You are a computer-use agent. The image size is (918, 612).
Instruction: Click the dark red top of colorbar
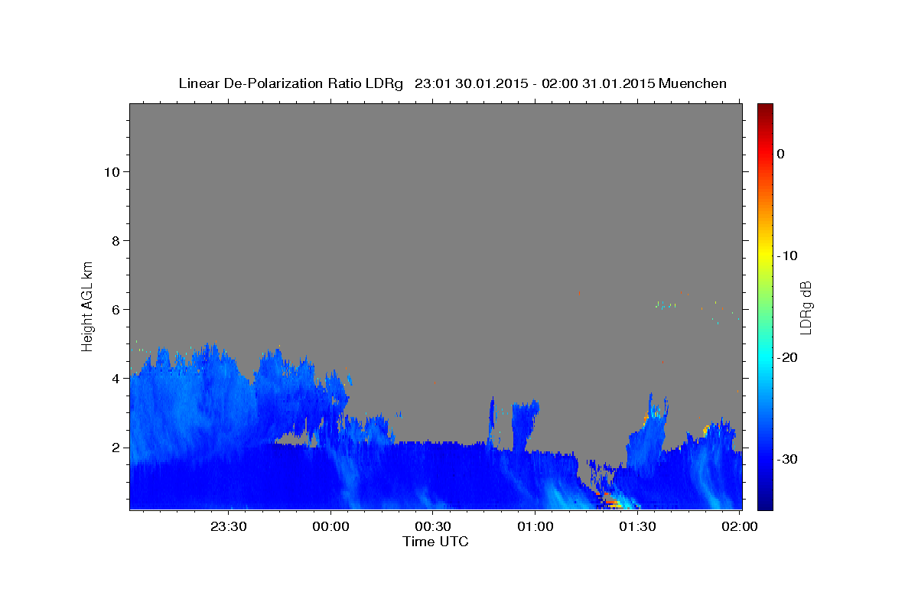(765, 109)
